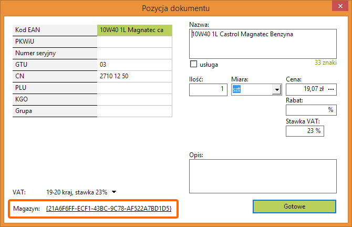Click the Numer seryjny value cell
The image size is (352, 227).
(x=134, y=54)
